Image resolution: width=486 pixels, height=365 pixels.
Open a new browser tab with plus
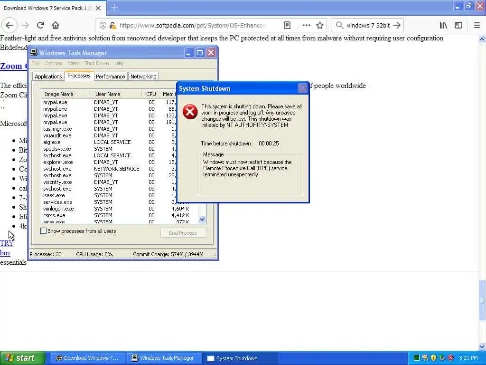[x=114, y=8]
